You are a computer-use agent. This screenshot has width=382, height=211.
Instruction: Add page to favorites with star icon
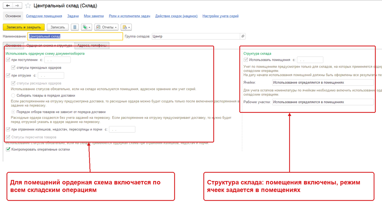coord(28,6)
